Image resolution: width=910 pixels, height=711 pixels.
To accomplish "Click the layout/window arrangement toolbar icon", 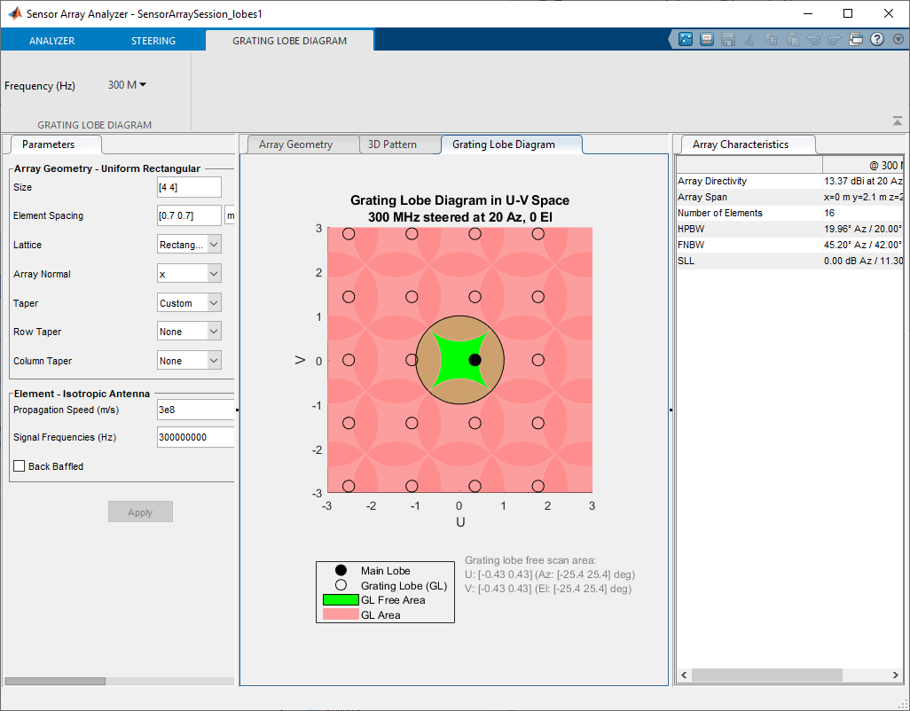I will (x=855, y=39).
